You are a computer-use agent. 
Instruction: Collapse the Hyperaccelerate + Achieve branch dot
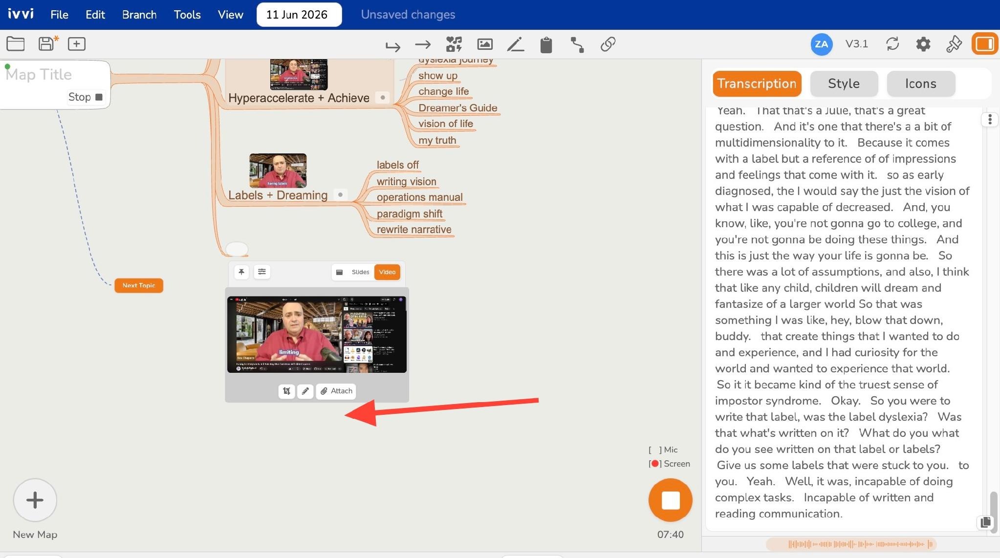pyautogui.click(x=383, y=98)
